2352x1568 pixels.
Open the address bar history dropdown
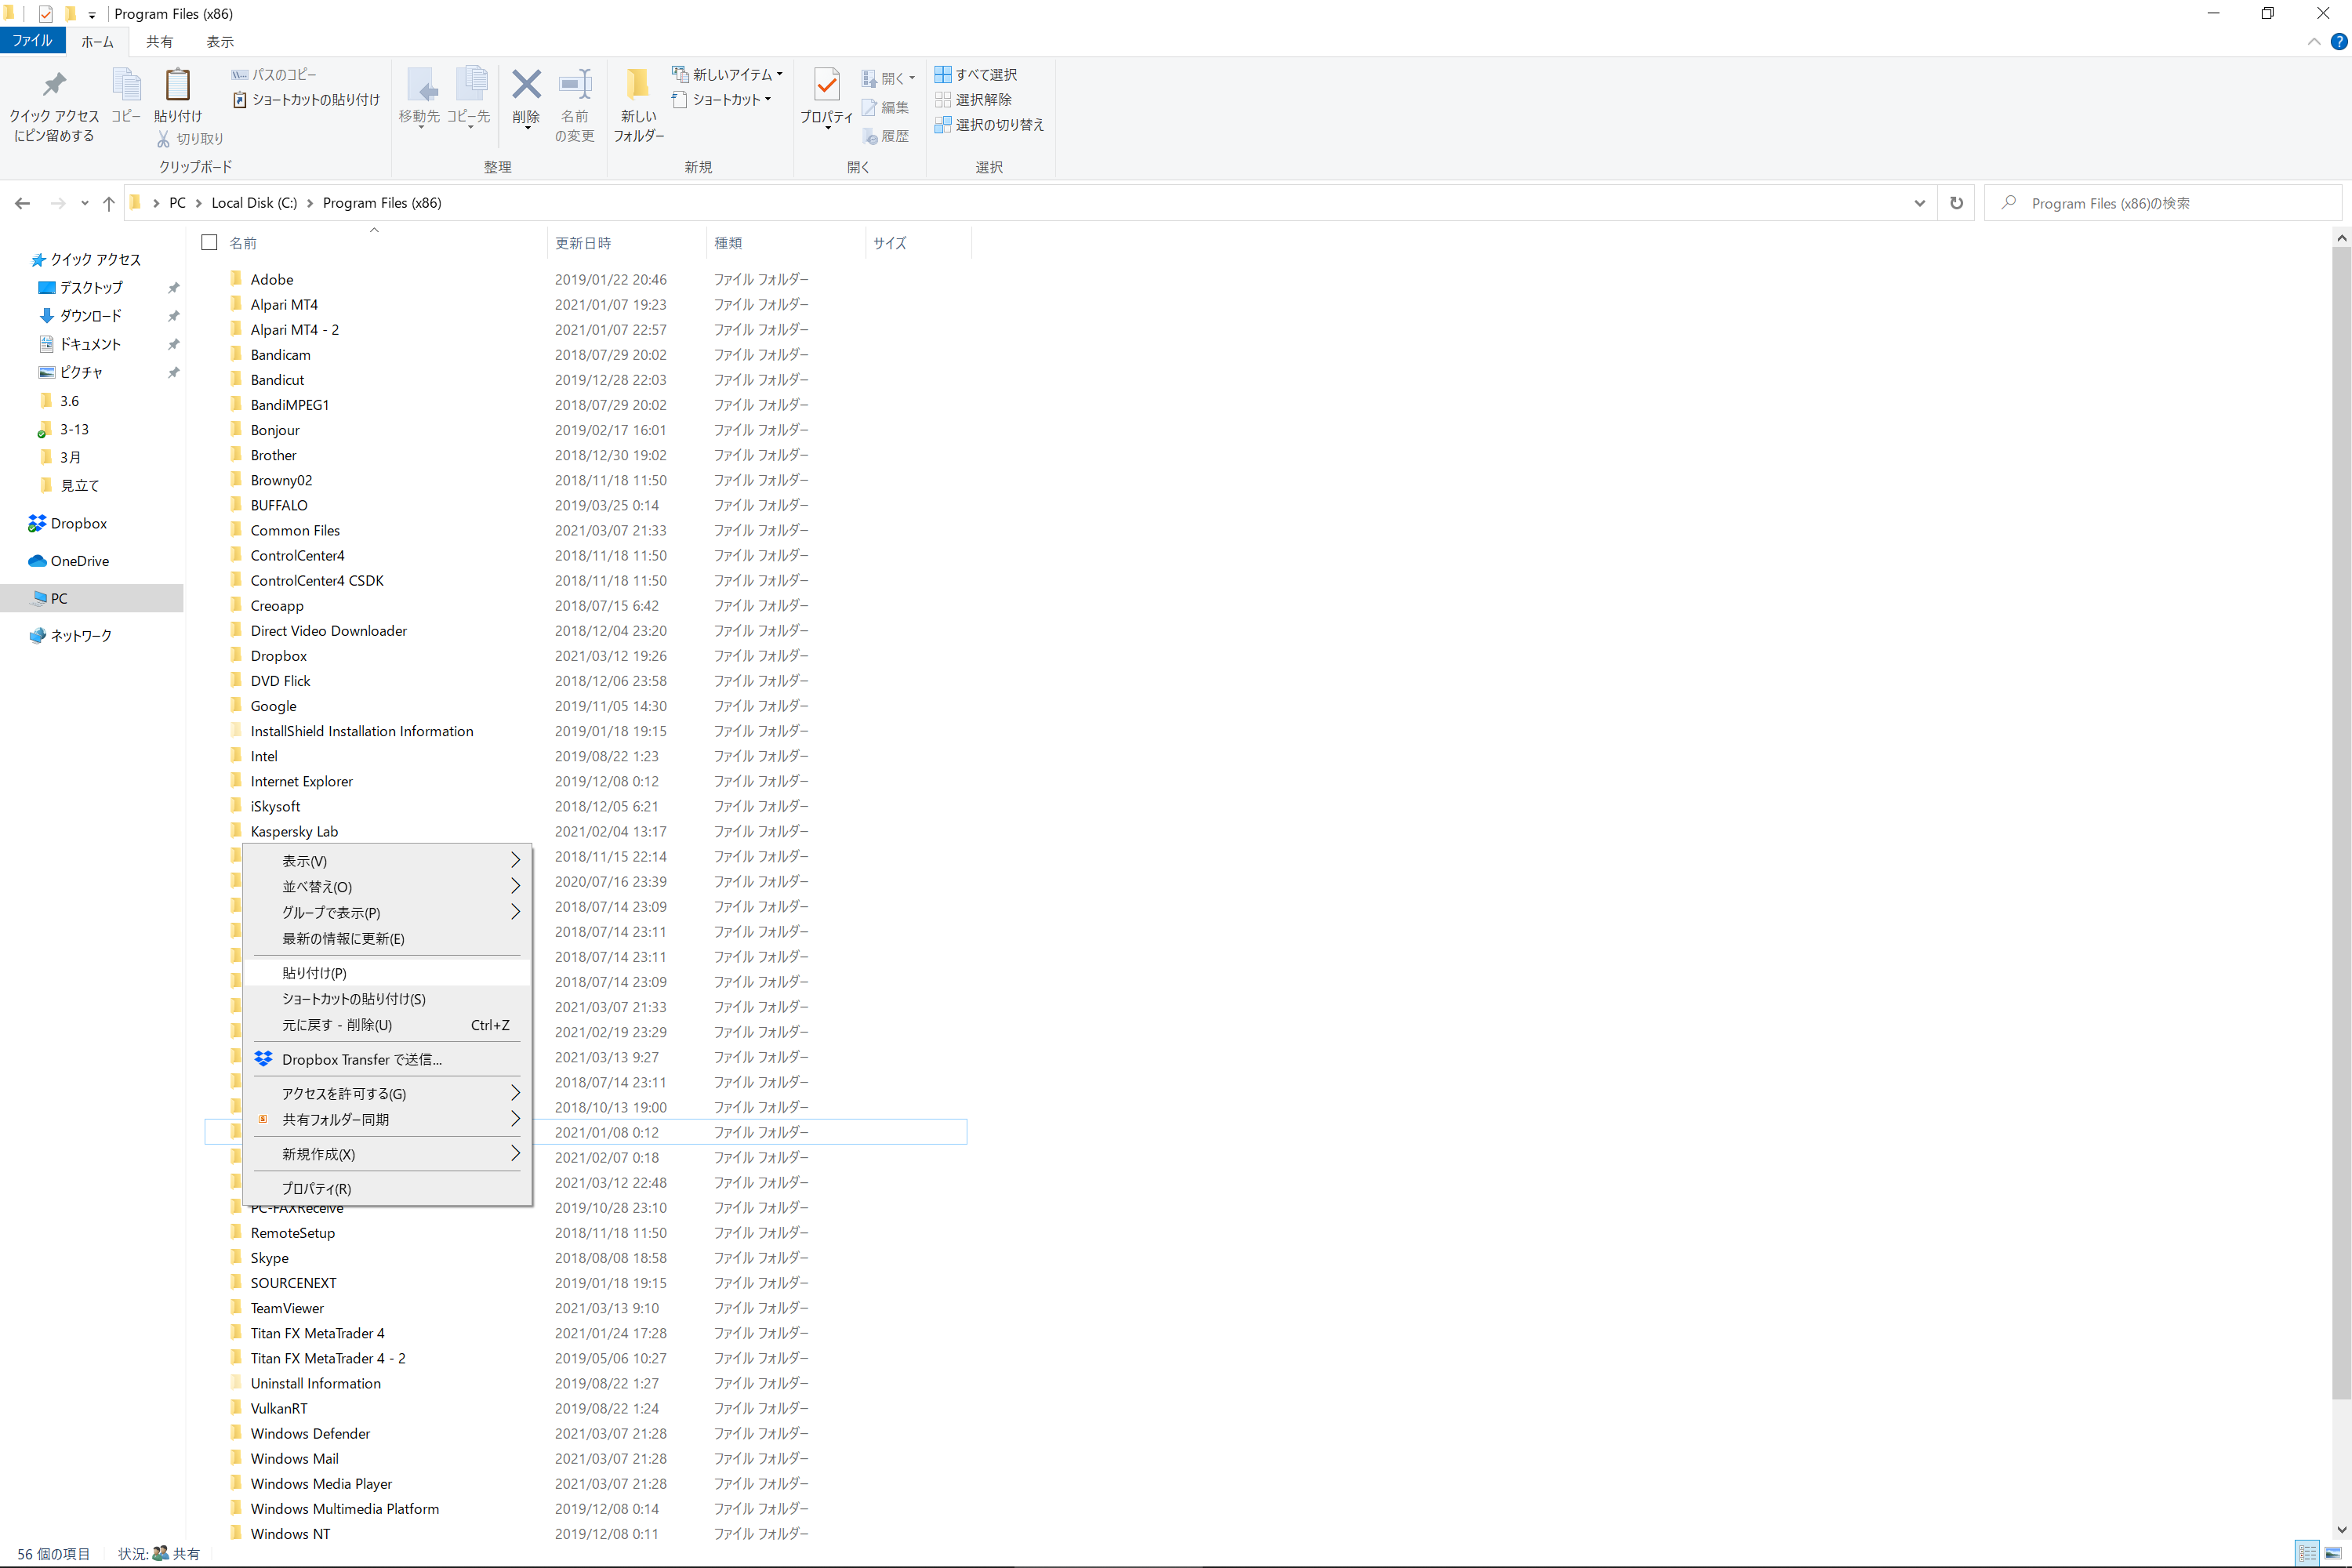tap(1919, 203)
